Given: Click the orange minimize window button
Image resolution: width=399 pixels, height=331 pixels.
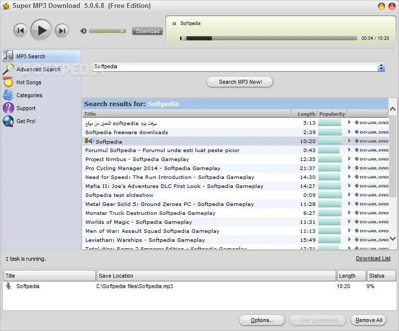Looking at the screenshot, I should coord(382,6).
